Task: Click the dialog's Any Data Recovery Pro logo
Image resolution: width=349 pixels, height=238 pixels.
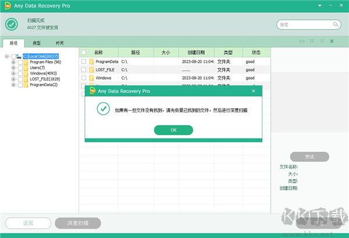Action: 92,91
